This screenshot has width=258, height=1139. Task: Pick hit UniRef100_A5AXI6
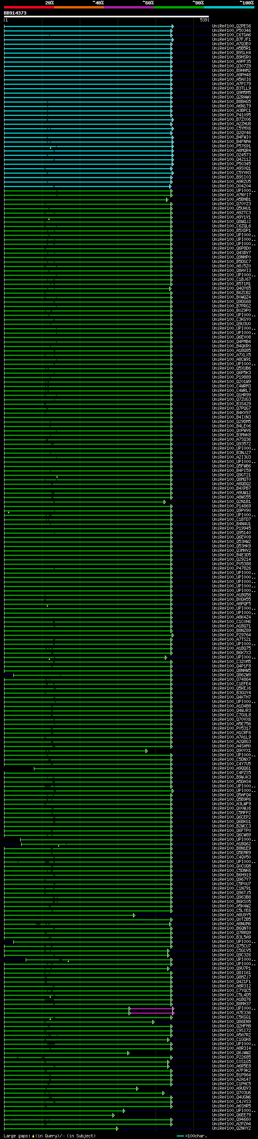tap(231, 79)
